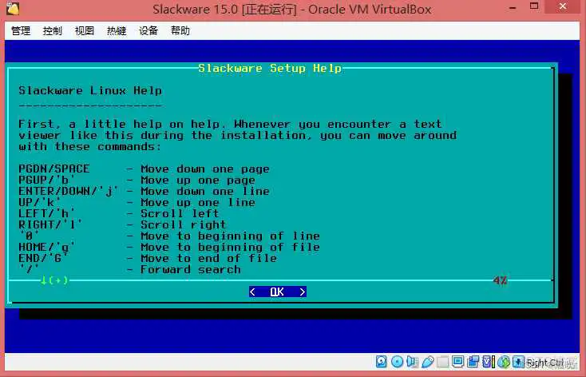The height and width of the screenshot is (377, 586).
Task: Click the down arrow scroll indicator ↓(+)
Action: pyautogui.click(x=54, y=280)
